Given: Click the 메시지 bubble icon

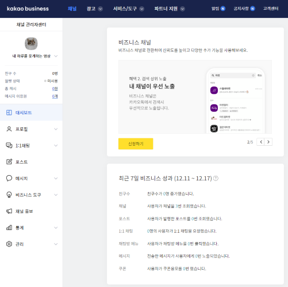Looking at the screenshot, I should (9, 178).
